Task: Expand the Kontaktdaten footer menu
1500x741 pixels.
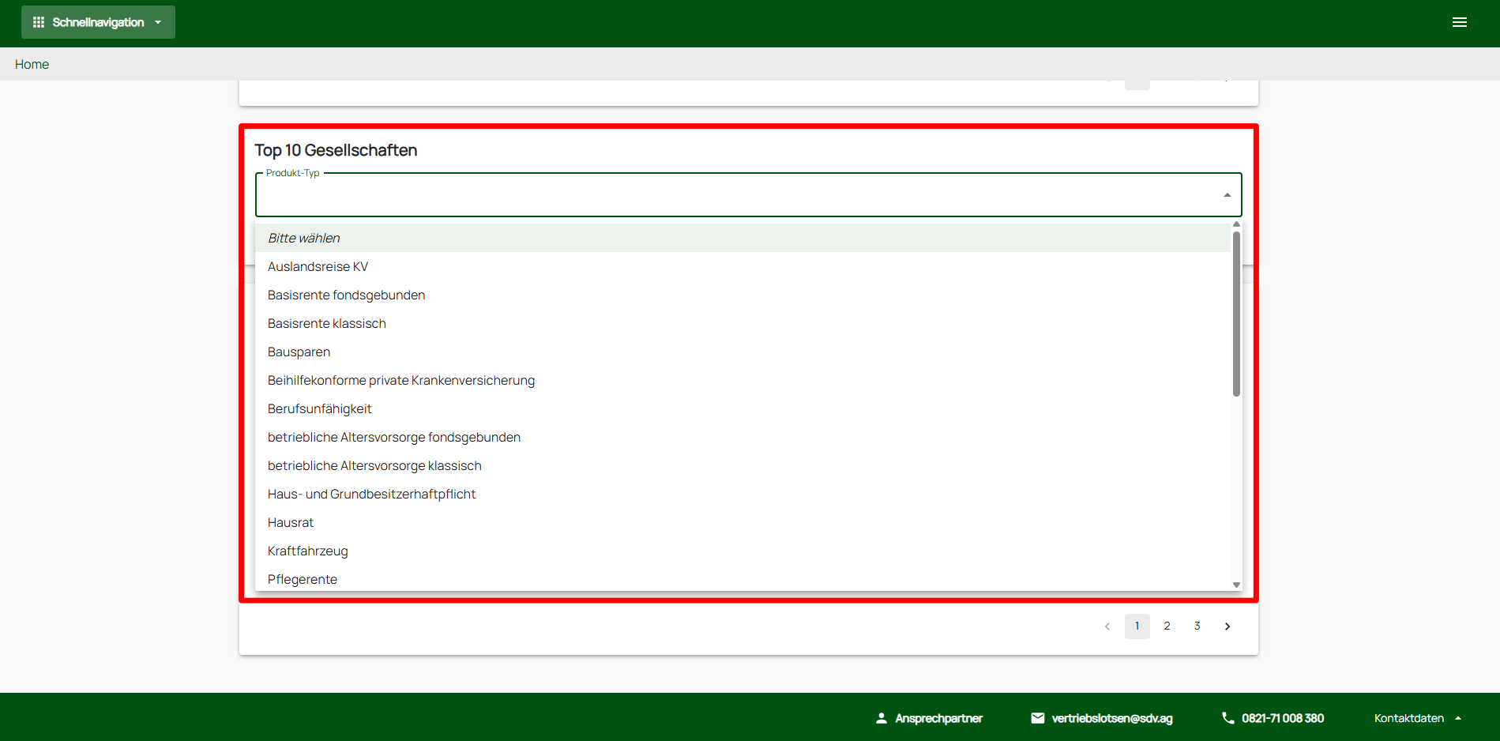Action: (x=1417, y=718)
